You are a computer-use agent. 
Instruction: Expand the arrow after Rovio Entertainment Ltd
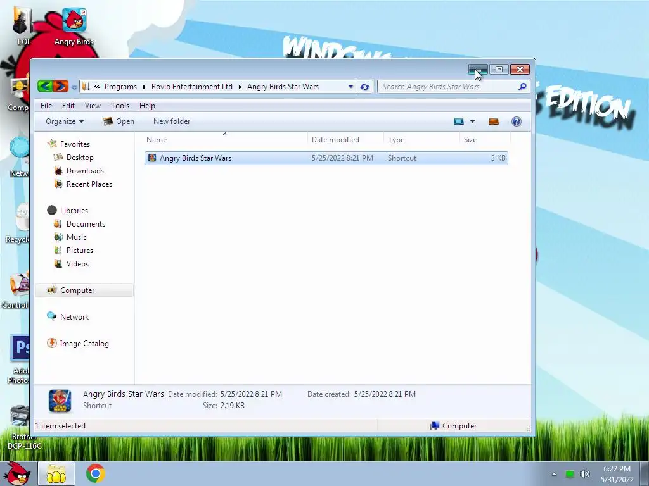tap(240, 87)
